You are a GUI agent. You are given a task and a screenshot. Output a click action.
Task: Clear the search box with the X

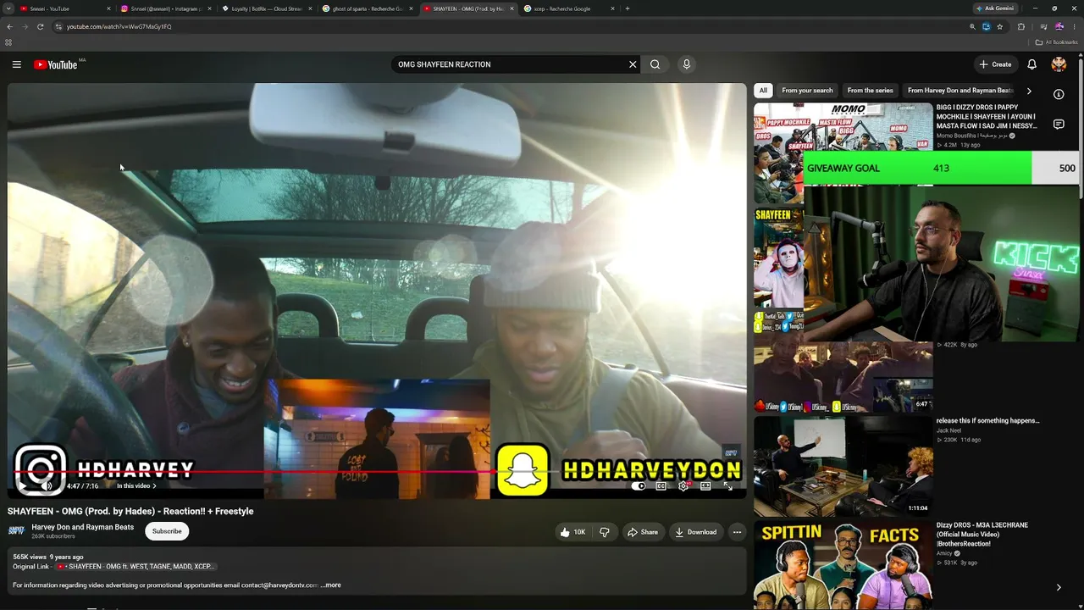click(633, 64)
